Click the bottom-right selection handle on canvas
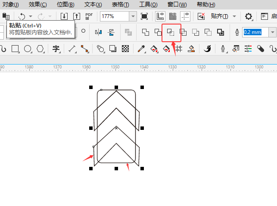The height and width of the screenshot is (206, 277). pos(142,169)
